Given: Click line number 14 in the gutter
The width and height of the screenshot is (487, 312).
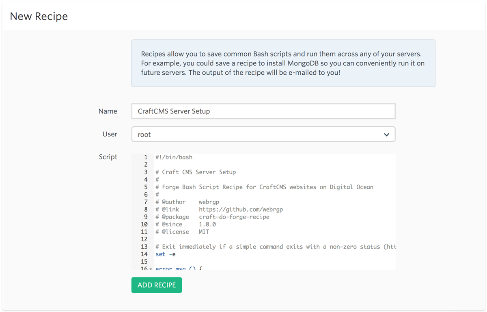Looking at the screenshot, I should [x=144, y=254].
